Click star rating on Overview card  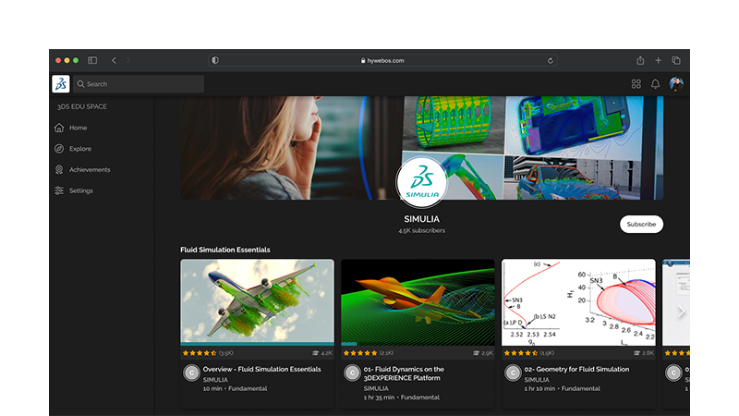pos(200,353)
